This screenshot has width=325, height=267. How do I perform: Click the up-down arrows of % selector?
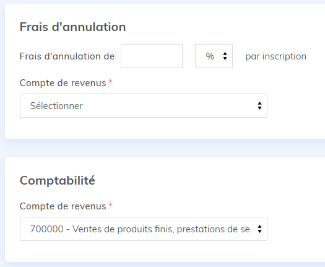[225, 56]
